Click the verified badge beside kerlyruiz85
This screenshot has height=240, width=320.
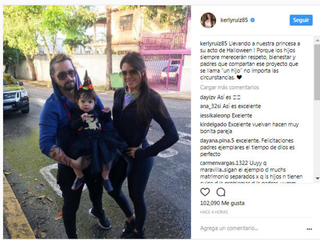[252, 20]
